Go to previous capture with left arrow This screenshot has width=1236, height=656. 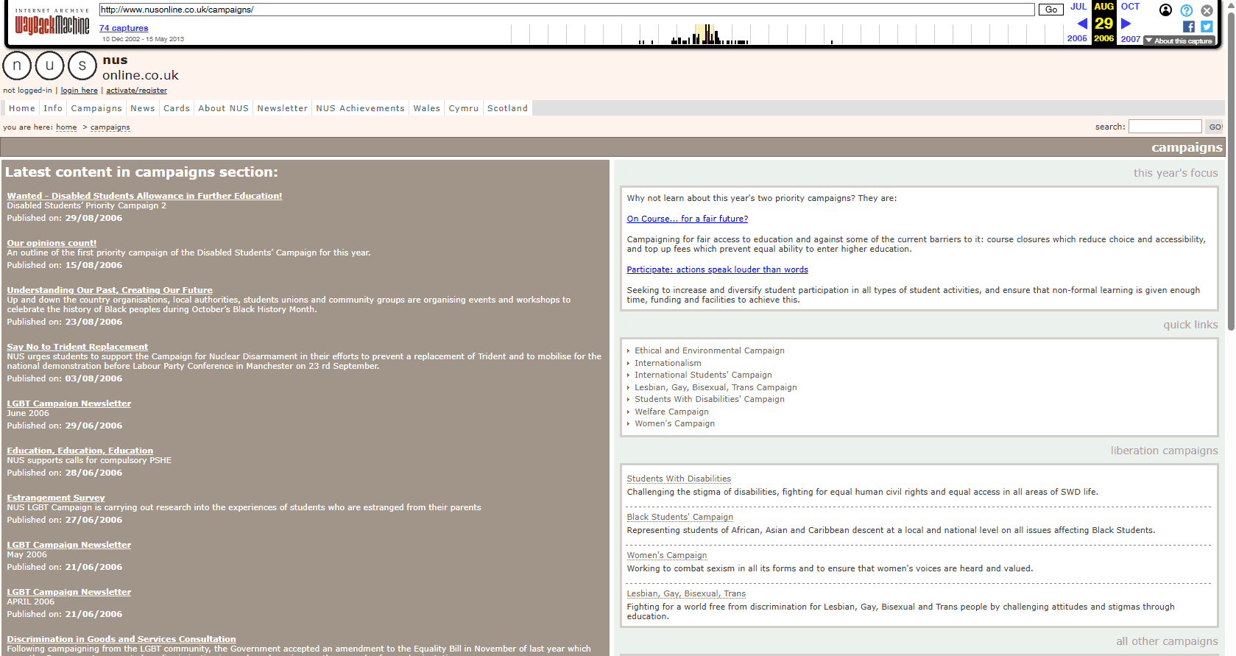1081,24
